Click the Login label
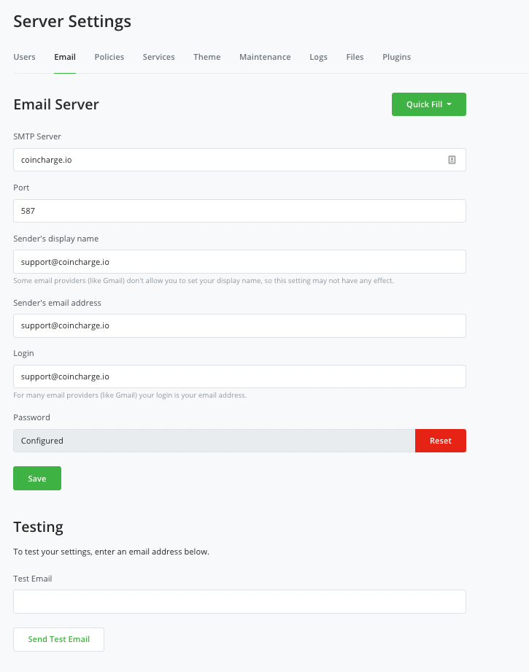 pos(23,354)
